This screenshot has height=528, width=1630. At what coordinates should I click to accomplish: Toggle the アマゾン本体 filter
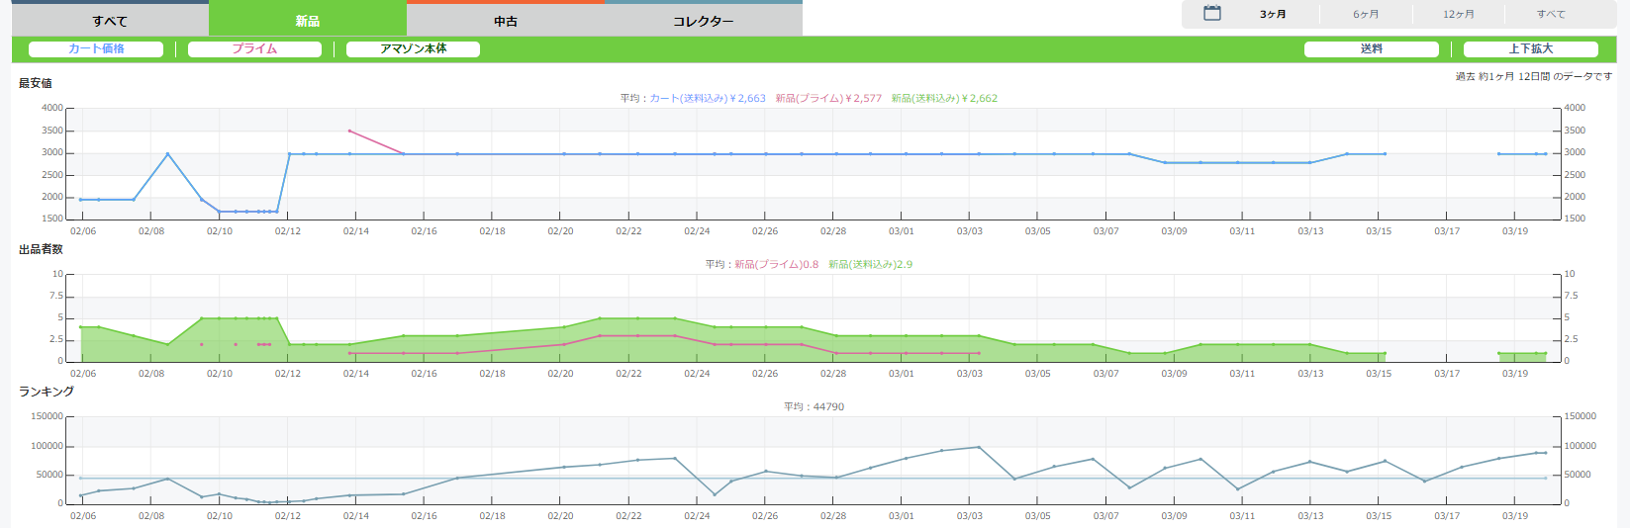click(413, 48)
